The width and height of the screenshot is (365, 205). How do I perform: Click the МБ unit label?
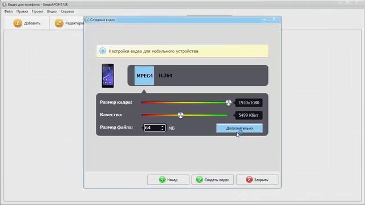coord(171,128)
